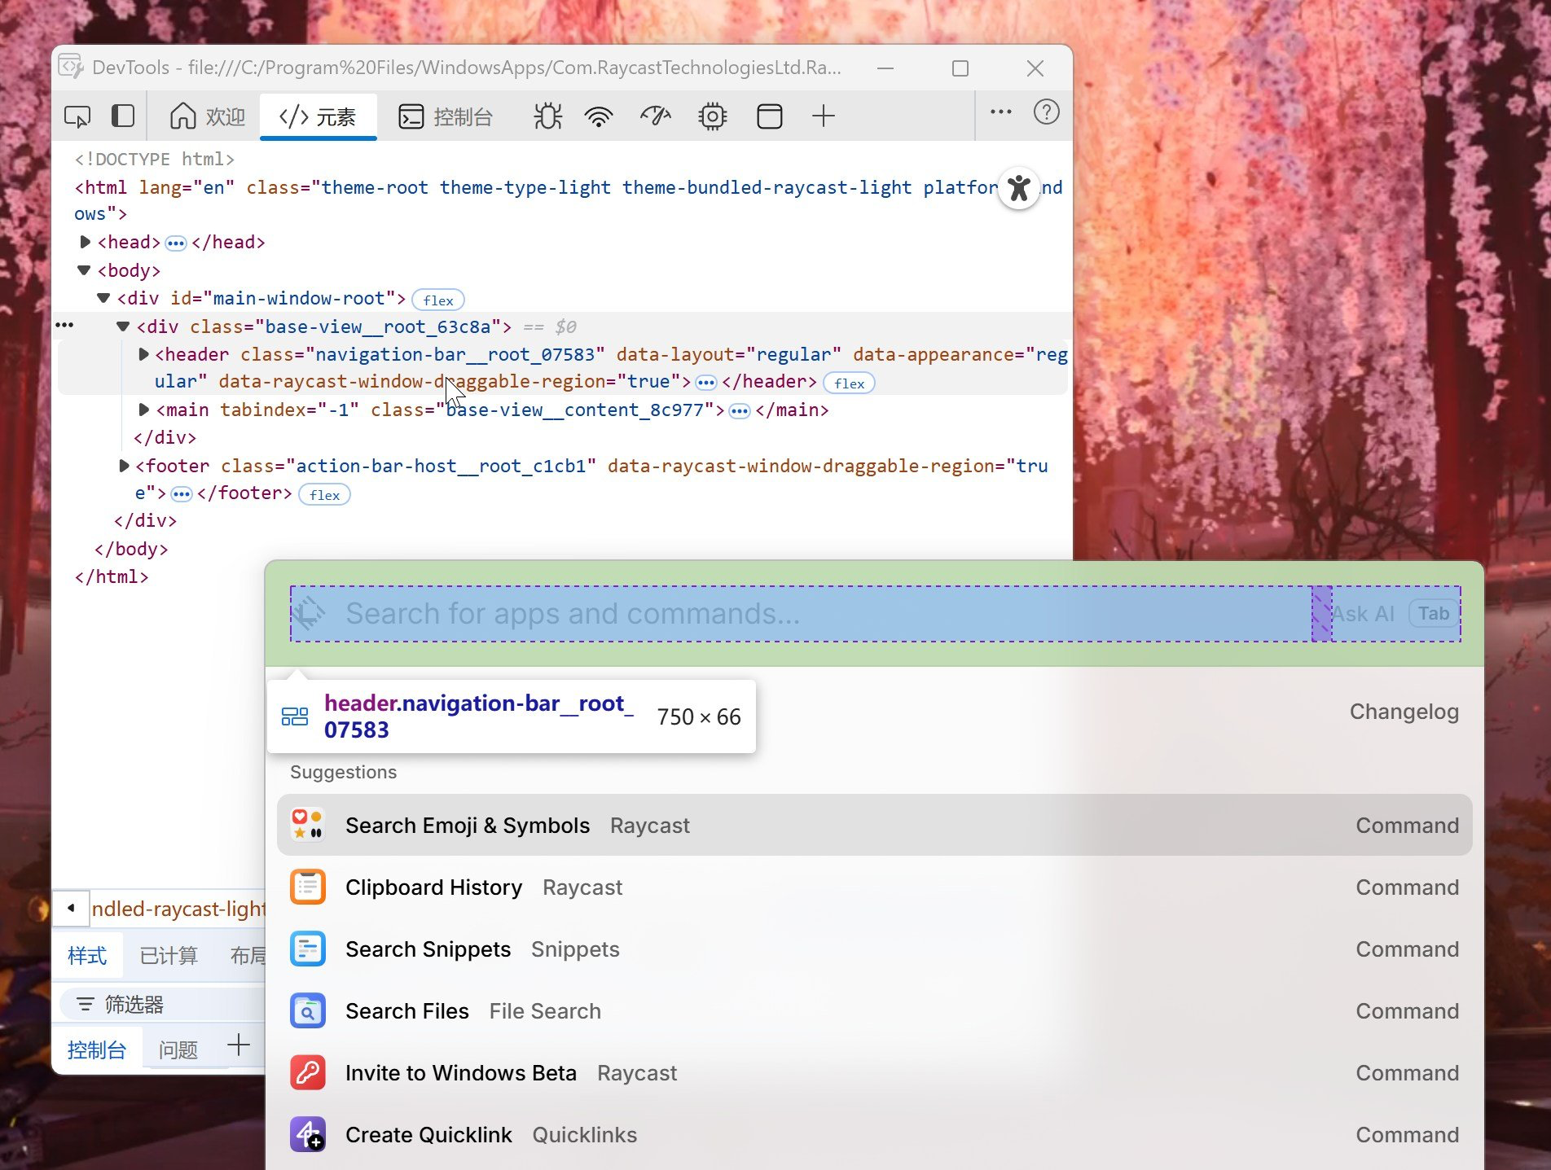Select the closing </html> tag line
This screenshot has width=1551, height=1170.
(112, 576)
